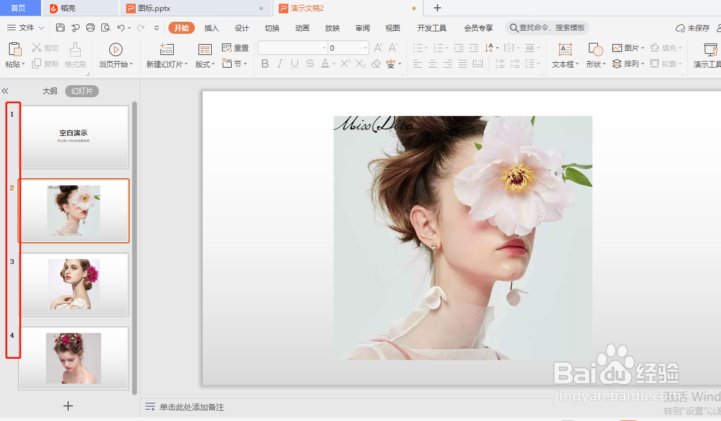Click the superscript X² icon
721x421 pixels.
point(345,63)
